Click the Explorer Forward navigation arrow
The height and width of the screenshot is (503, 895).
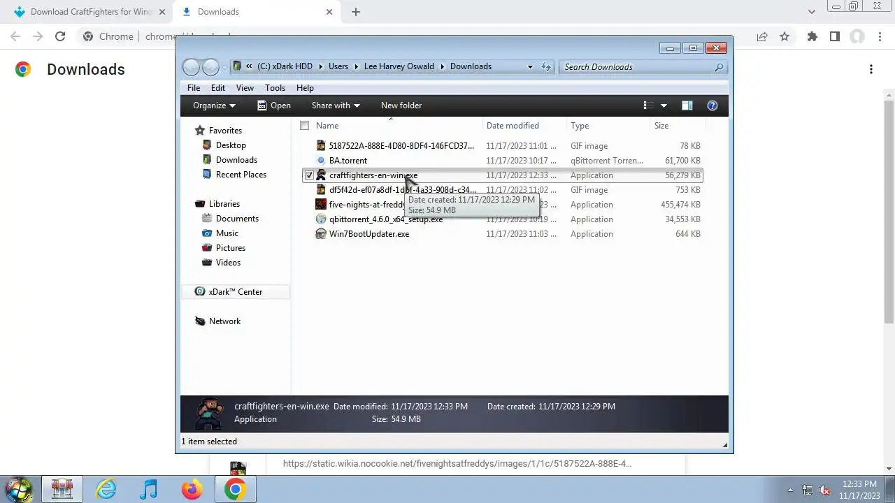(210, 67)
